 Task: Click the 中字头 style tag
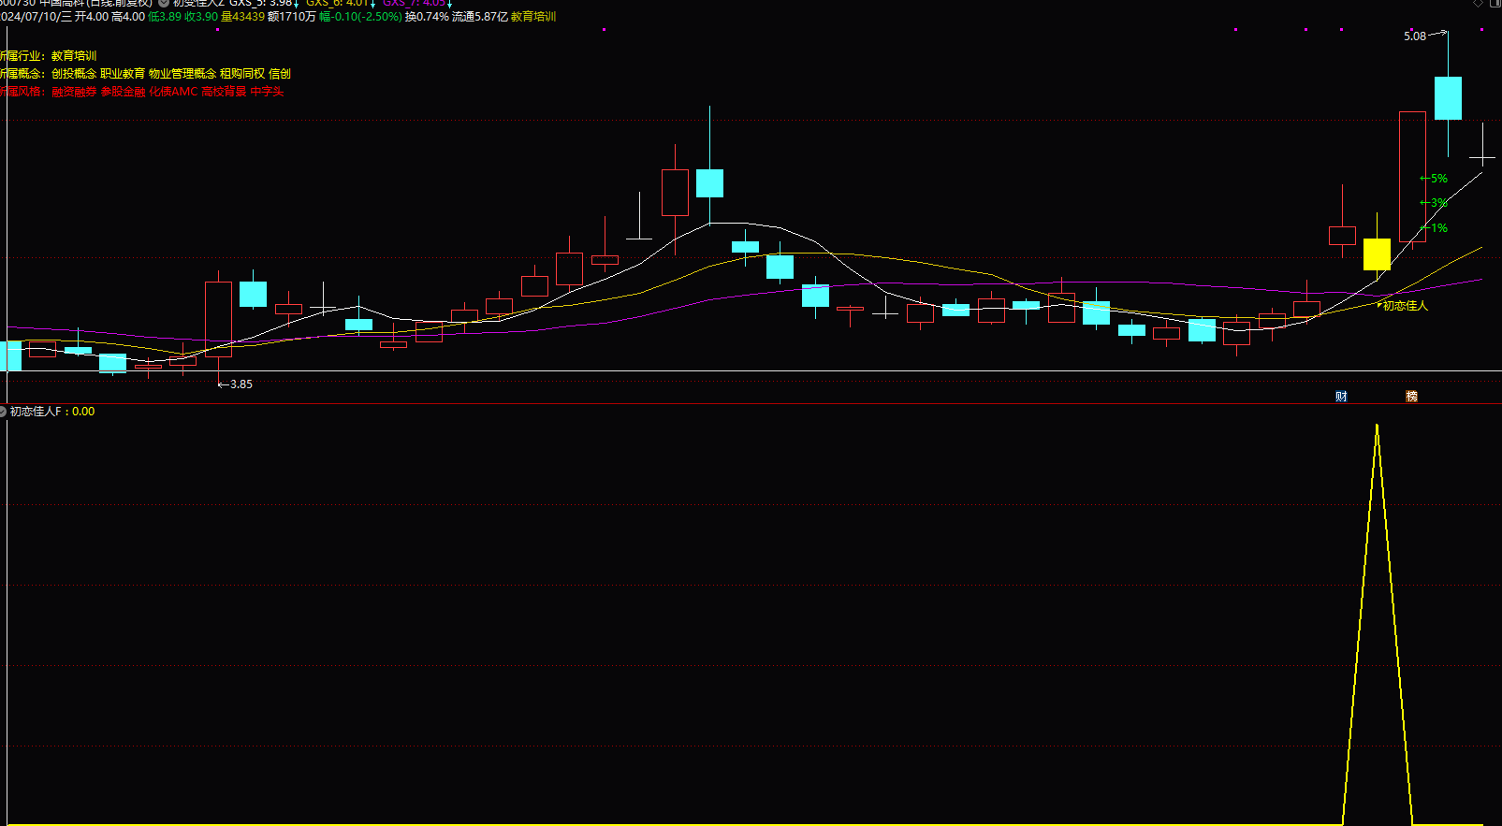pyautogui.click(x=268, y=92)
